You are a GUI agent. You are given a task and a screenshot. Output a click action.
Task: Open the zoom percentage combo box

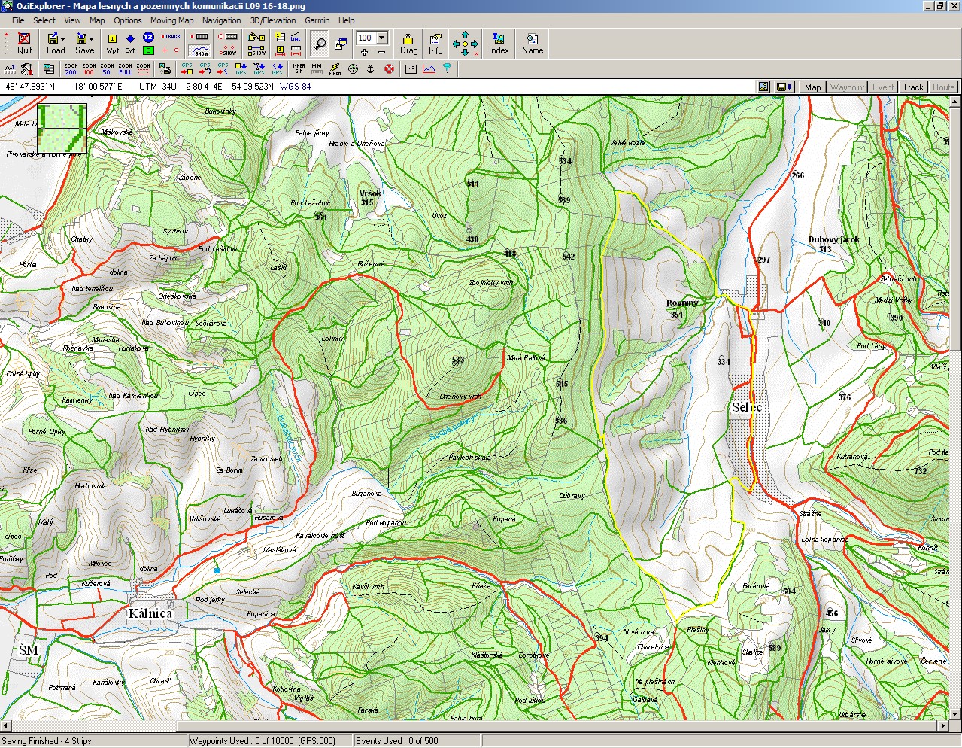(x=382, y=38)
